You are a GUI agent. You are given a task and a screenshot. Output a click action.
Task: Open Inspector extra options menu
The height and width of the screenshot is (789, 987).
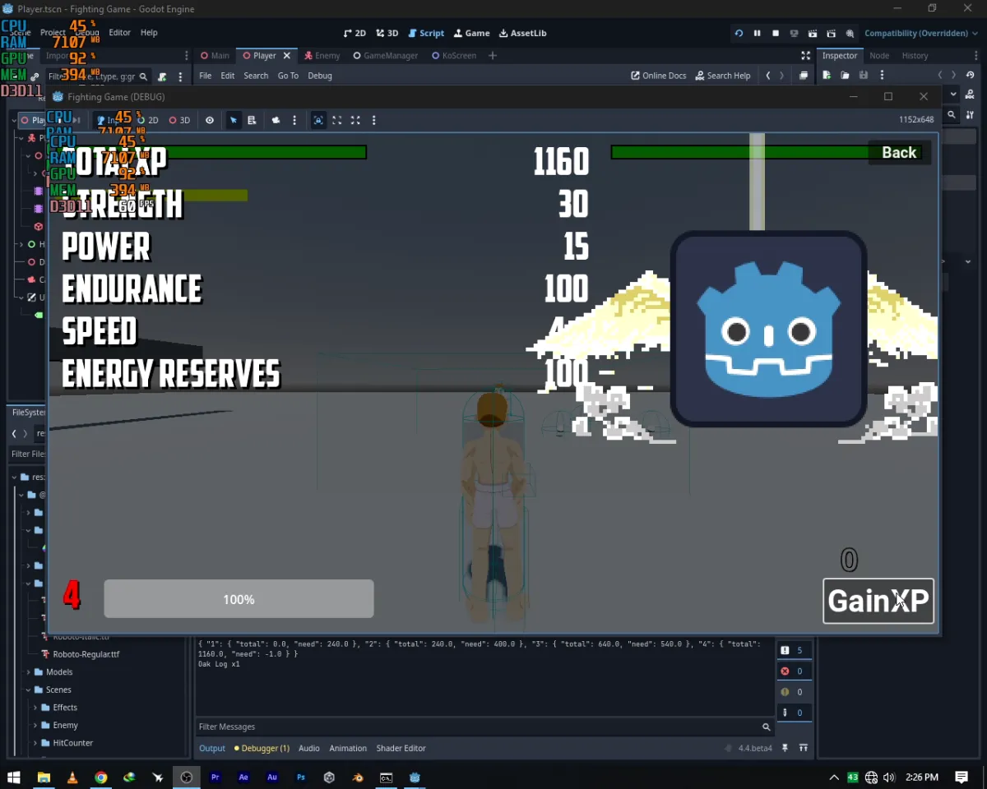(x=882, y=76)
